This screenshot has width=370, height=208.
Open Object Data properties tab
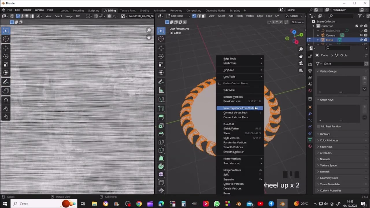click(310, 140)
